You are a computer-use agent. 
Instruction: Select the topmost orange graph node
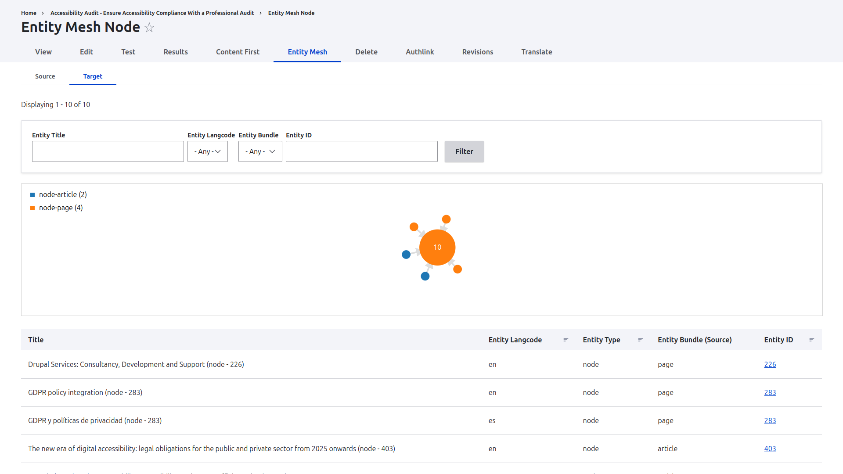click(x=446, y=219)
